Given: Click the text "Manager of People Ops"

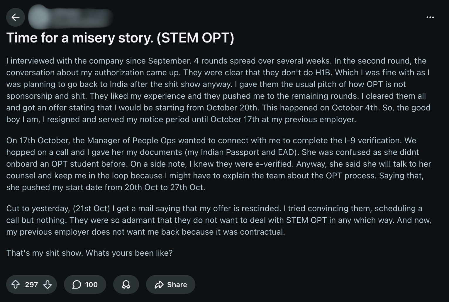Looking at the screenshot, I should [131, 140].
